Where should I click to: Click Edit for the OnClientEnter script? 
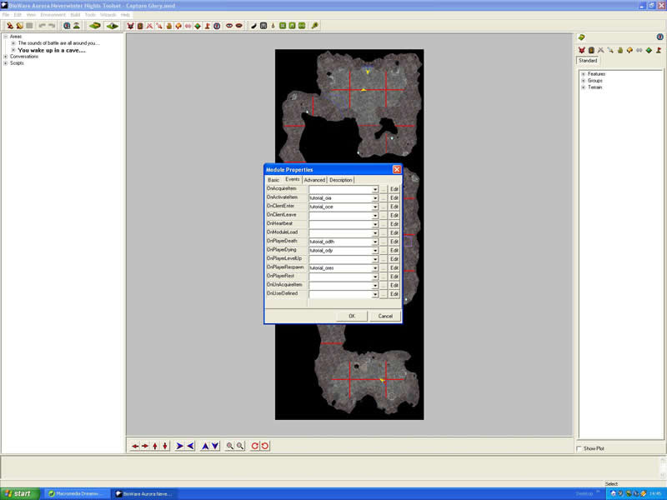pos(394,207)
